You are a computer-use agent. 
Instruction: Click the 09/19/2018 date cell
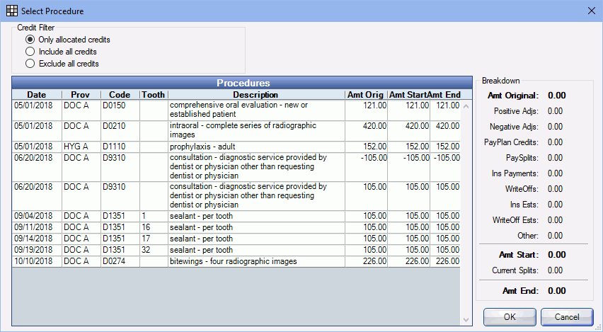pyautogui.click(x=37, y=250)
